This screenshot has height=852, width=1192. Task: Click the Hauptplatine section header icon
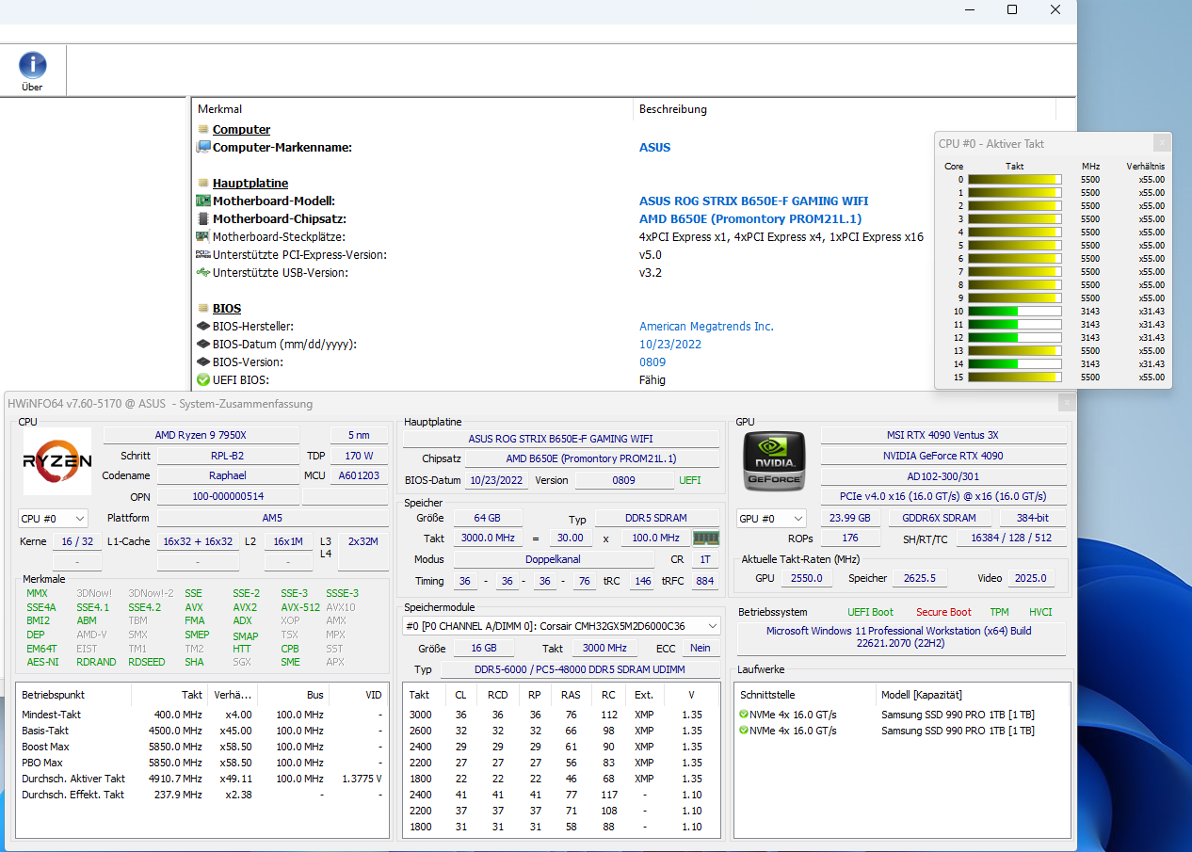point(202,184)
